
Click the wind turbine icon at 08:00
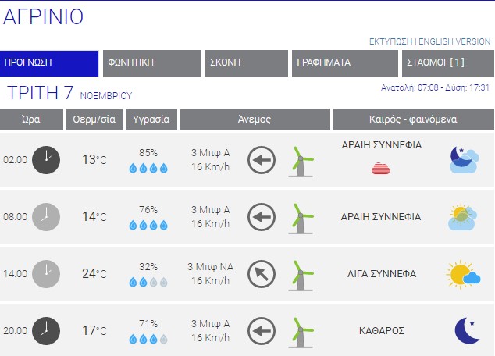(301, 217)
